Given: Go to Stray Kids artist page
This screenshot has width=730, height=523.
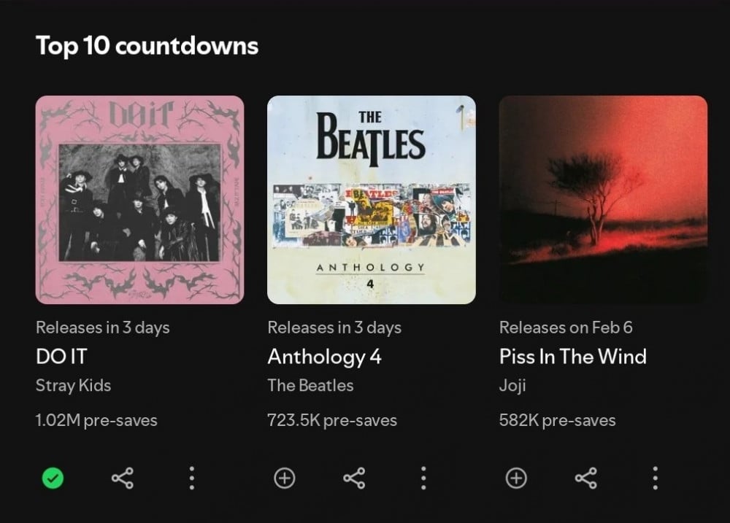Looking at the screenshot, I should point(74,386).
